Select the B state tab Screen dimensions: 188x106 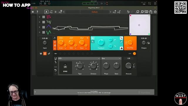point(56,12)
